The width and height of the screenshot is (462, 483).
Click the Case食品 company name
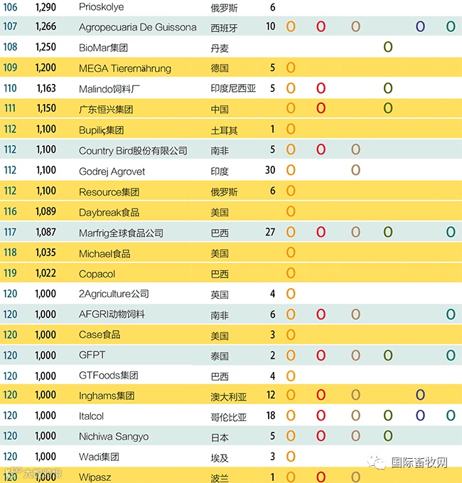click(x=100, y=334)
